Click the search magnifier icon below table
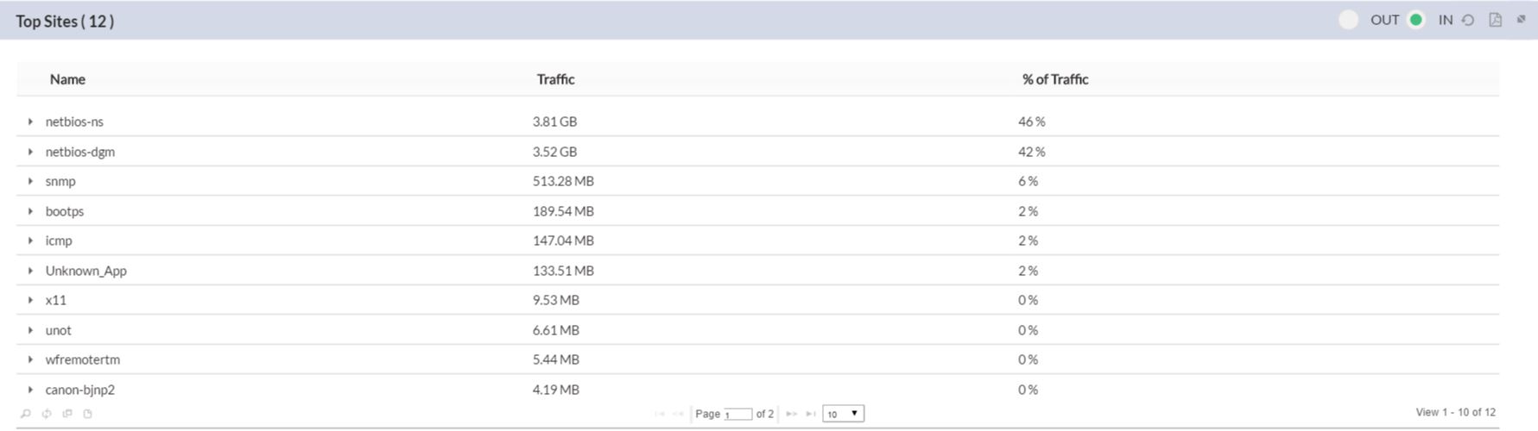 (26, 414)
